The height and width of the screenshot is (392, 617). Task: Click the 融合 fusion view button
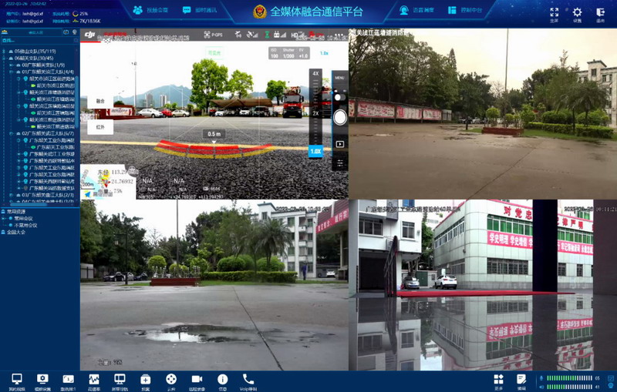pyautogui.click(x=100, y=101)
